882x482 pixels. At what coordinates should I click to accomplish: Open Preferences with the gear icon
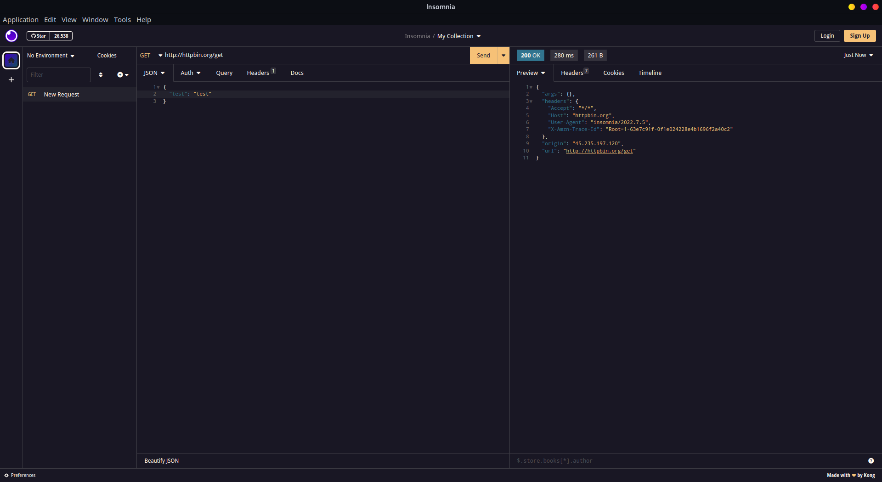pos(7,475)
